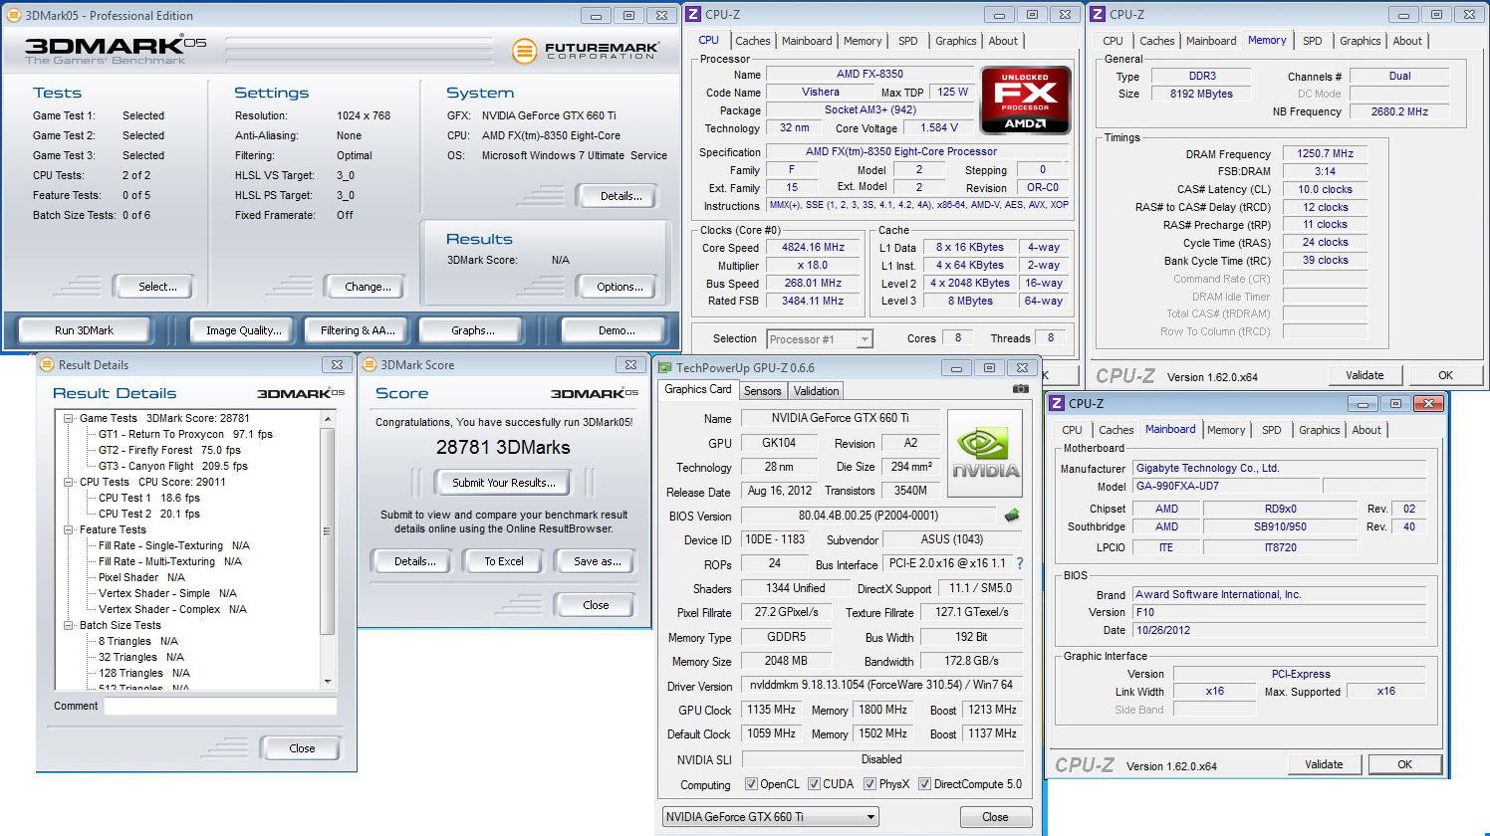Select the Graphics Card tab in GPU-Z
Image resolution: width=1490 pixels, height=836 pixels.
698,389
